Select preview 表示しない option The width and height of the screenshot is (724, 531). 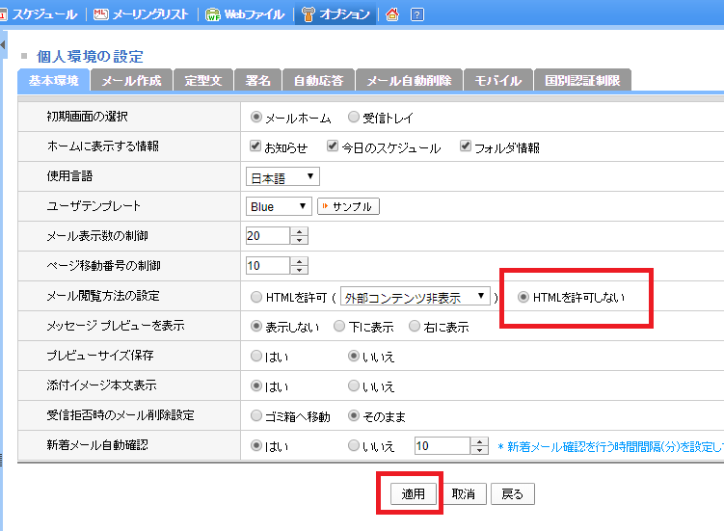click(x=256, y=326)
